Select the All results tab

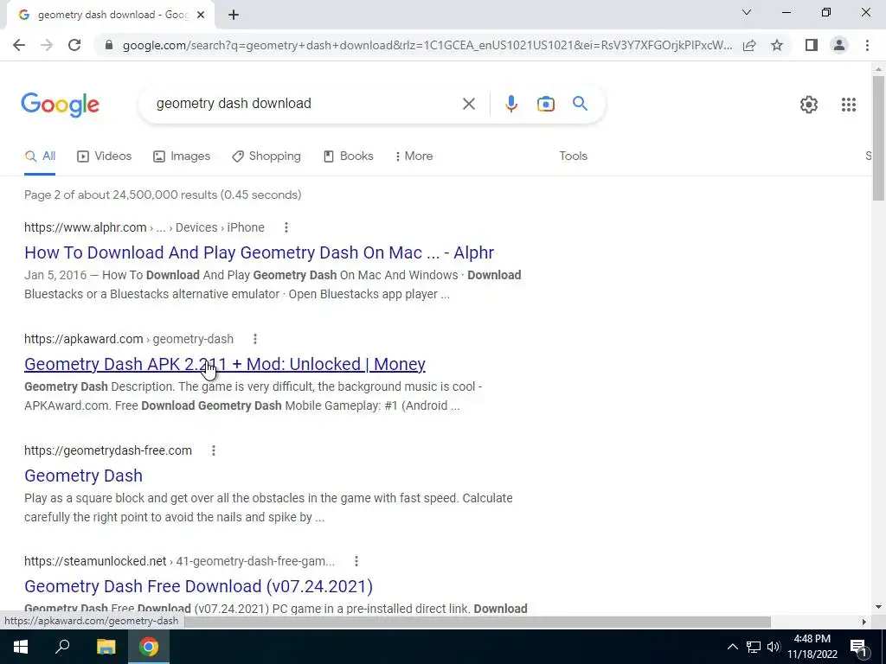coord(40,156)
